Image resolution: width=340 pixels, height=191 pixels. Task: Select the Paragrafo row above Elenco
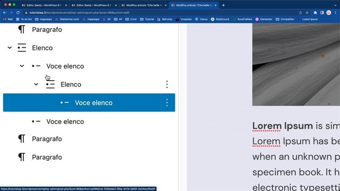pyautogui.click(x=89, y=30)
